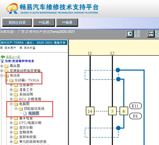The height and width of the screenshot is (145, 159).
Task: Open the 全屏菜单 link text
Action: [137, 34]
